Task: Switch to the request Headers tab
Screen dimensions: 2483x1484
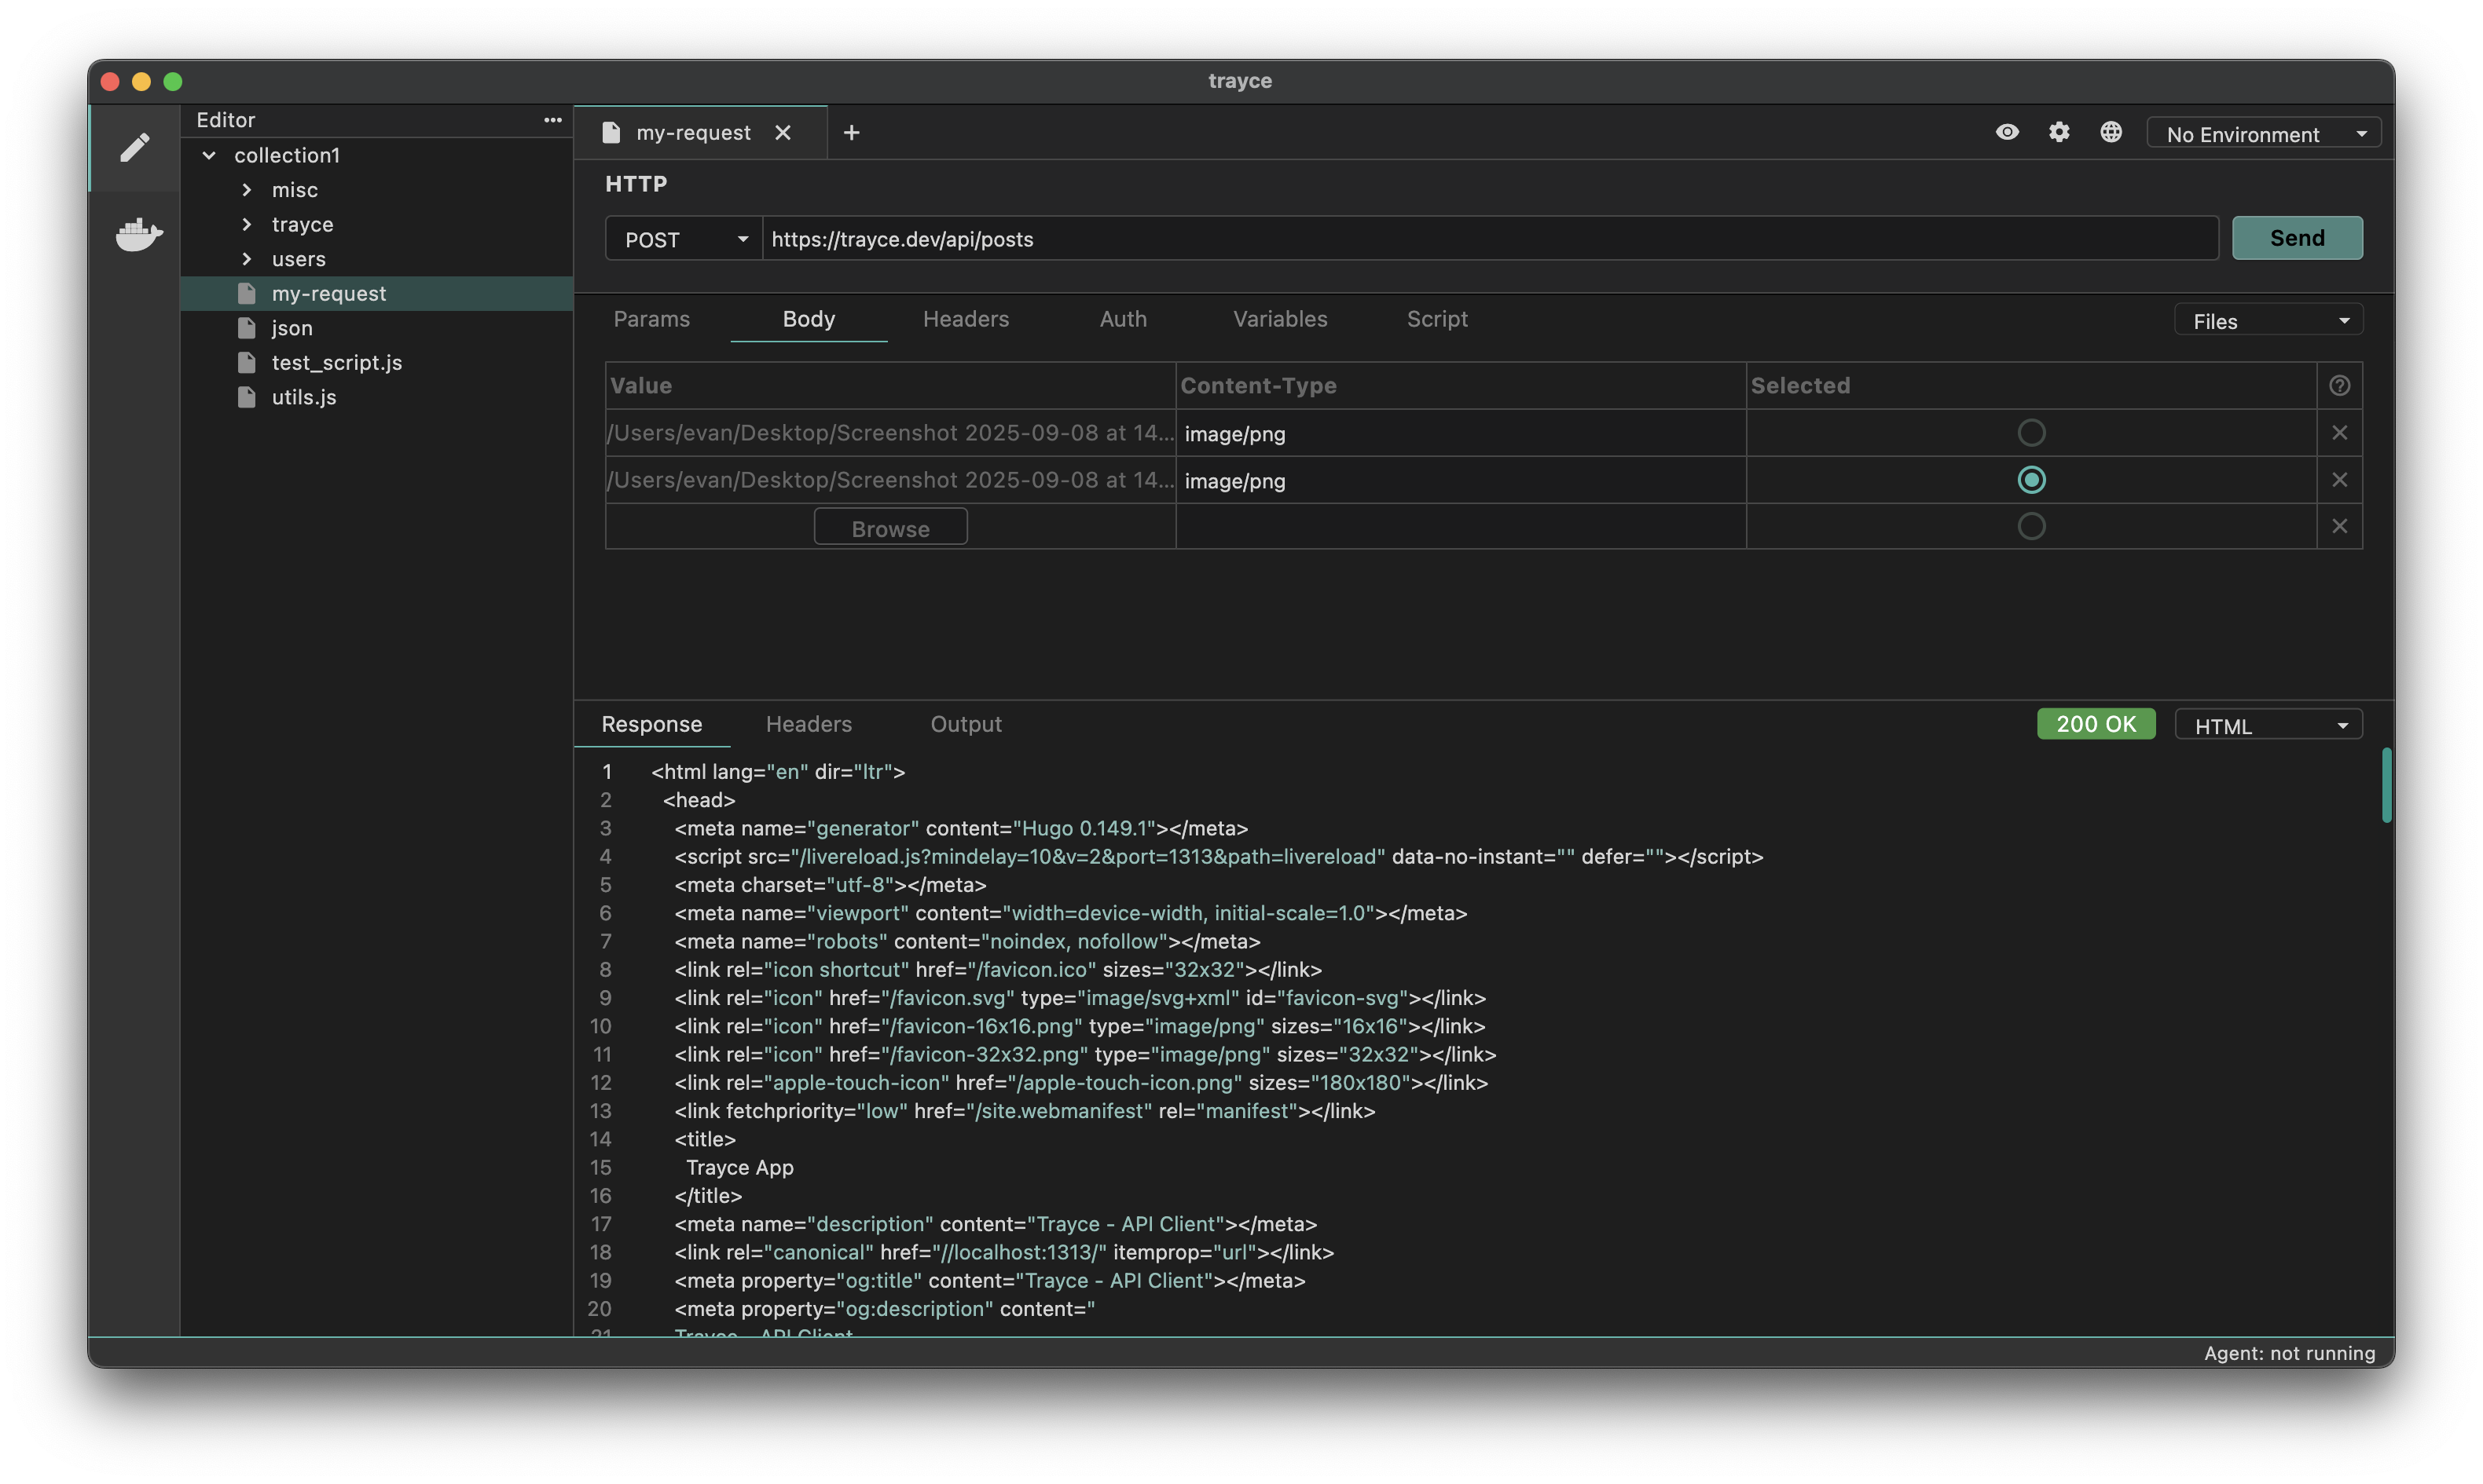Action: (966, 319)
